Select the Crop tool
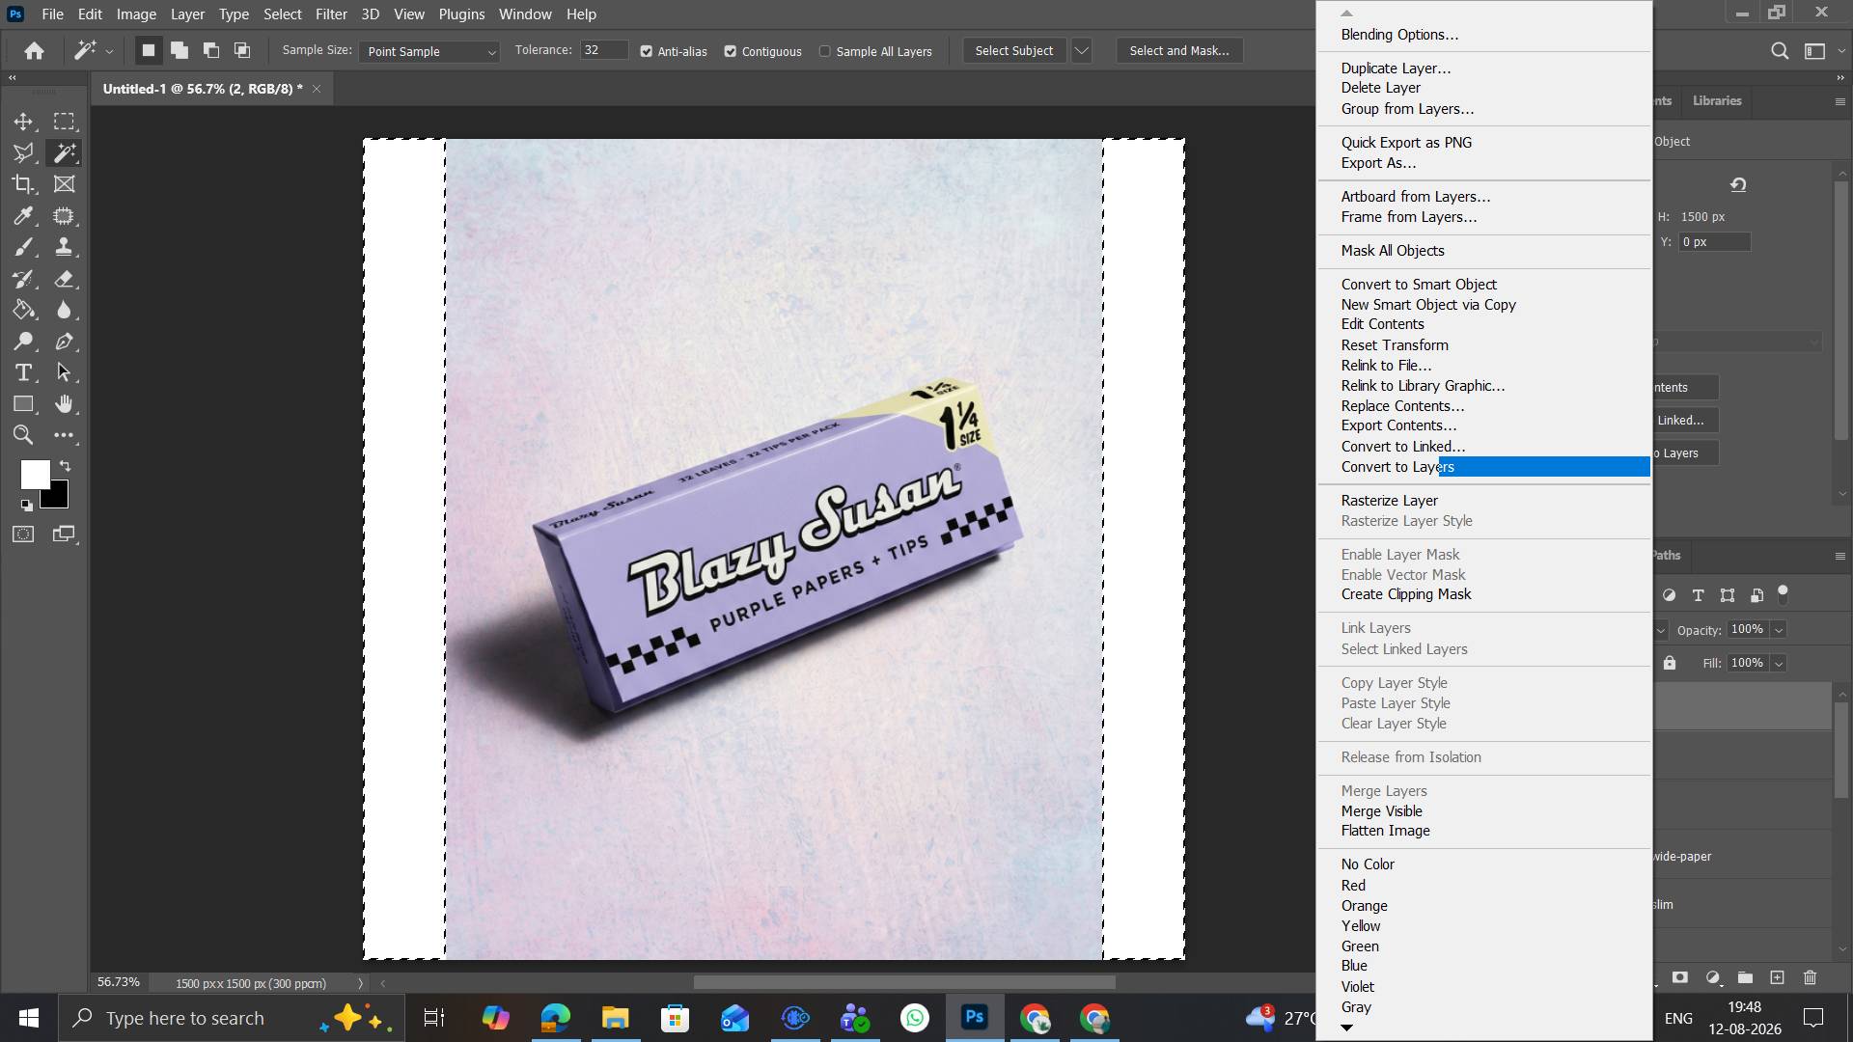This screenshot has width=1853, height=1042. tap(23, 184)
